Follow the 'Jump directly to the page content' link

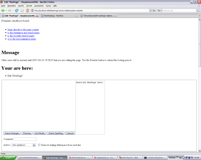(23, 30)
